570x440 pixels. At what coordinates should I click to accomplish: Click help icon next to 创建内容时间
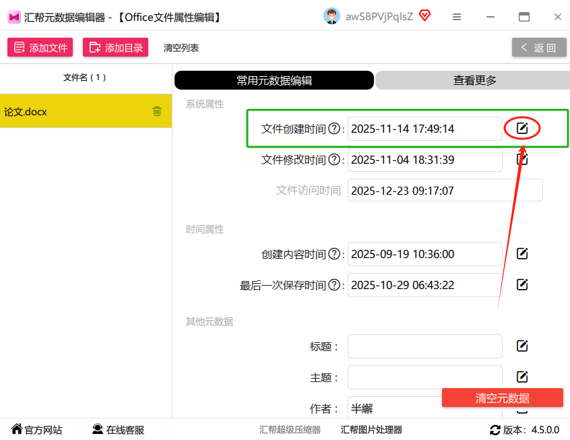[334, 254]
